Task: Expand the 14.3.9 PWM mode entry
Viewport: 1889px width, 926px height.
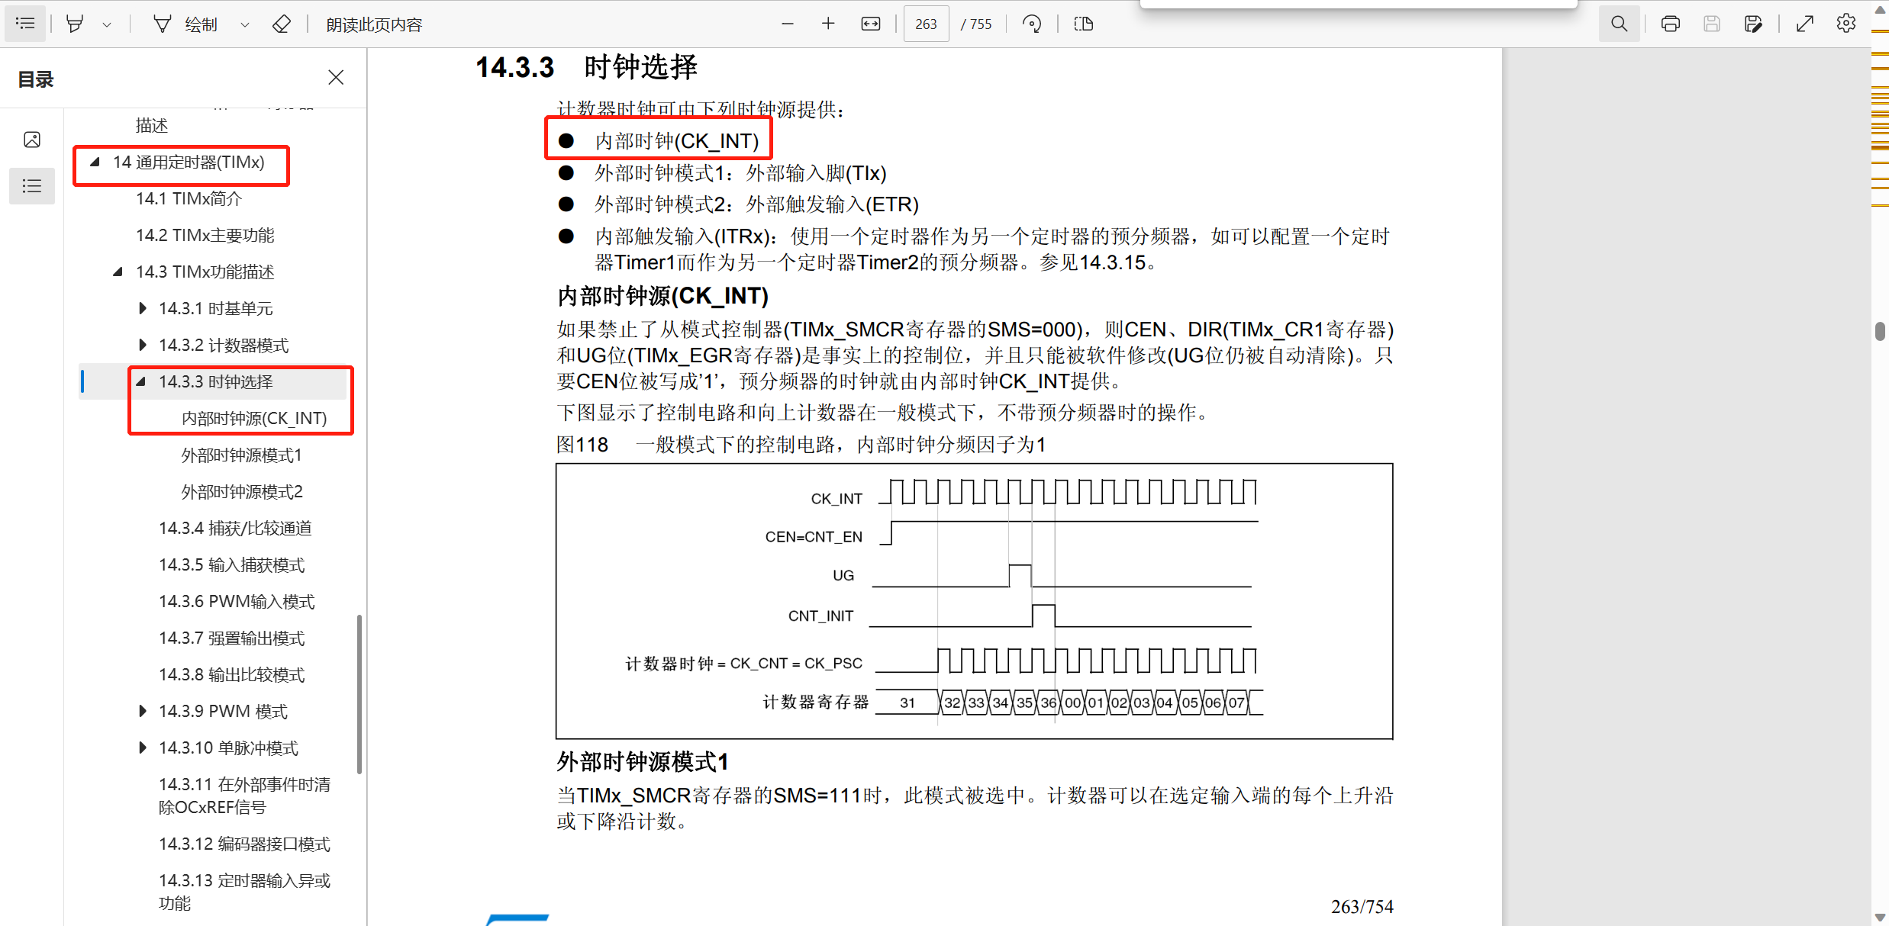Action: 143,711
